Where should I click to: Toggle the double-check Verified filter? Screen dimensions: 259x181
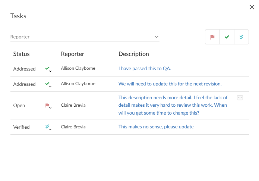[241, 37]
